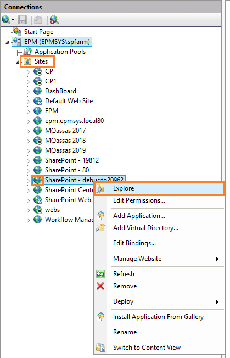This screenshot has height=358, width=230.
Task: Click the DashBoard site globe icon
Action: pos(38,91)
